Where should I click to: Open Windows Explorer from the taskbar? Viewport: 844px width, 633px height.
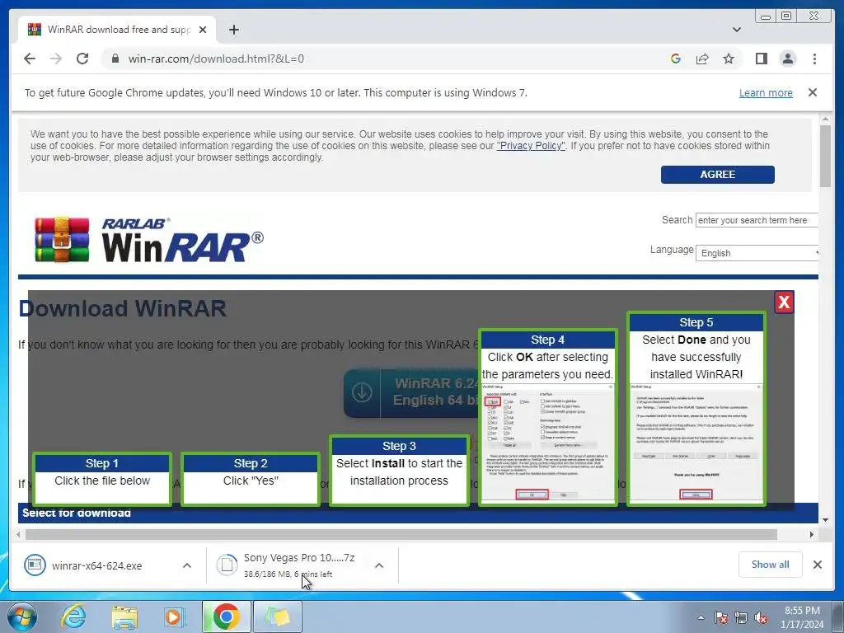124,617
